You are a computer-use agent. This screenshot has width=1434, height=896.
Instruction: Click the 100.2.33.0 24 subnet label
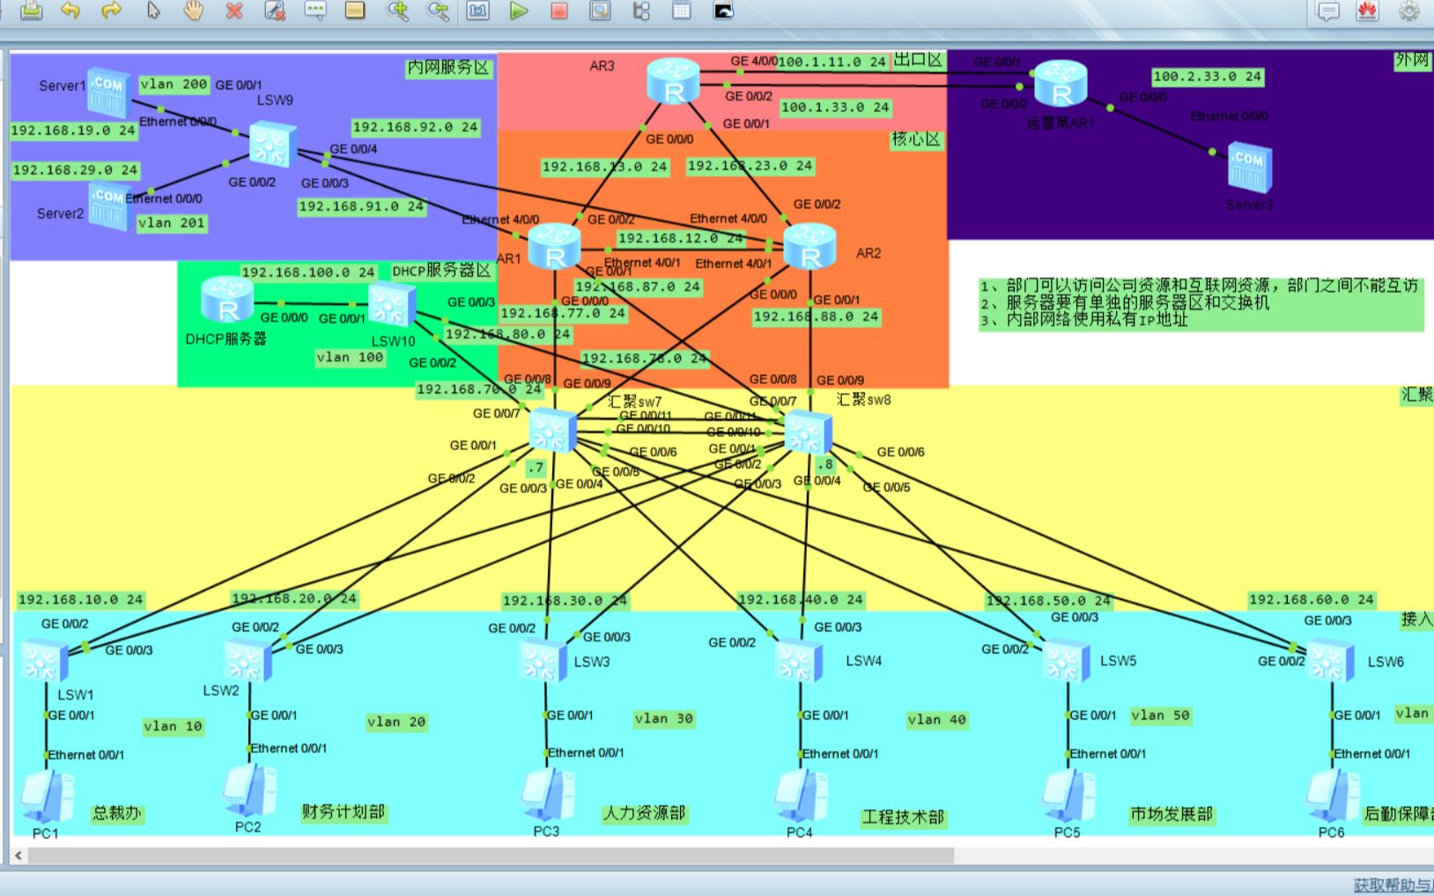(x=1208, y=77)
